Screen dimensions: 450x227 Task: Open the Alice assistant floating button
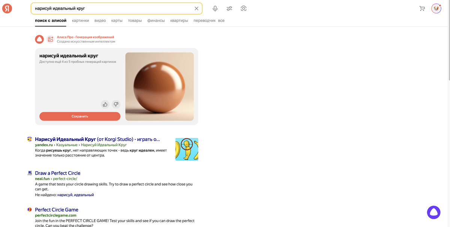click(433, 212)
